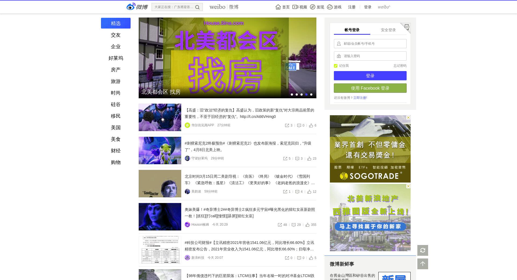
Task: Switch to 帐号登录 tab
Action: (x=352, y=30)
